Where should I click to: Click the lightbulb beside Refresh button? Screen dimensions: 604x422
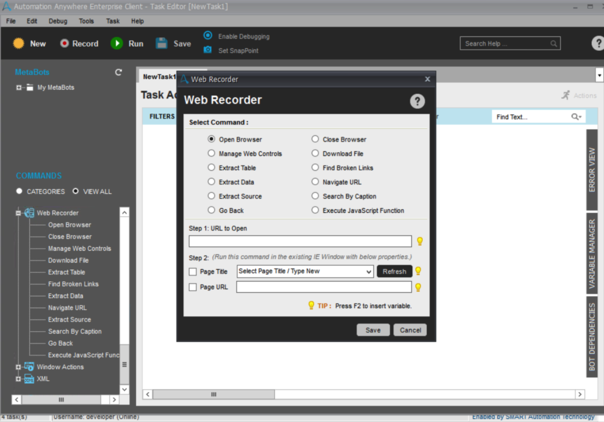point(418,271)
